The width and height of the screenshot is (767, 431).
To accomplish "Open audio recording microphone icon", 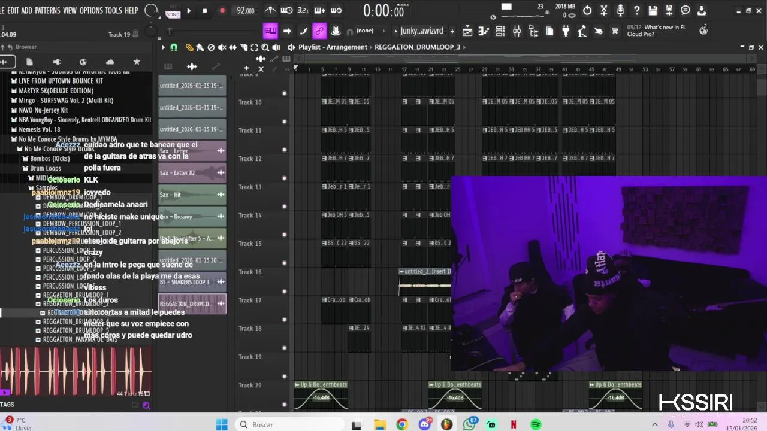I will click(620, 11).
